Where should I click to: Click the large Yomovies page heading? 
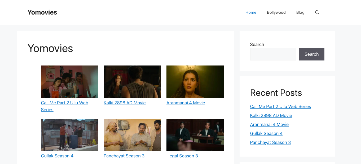click(50, 48)
